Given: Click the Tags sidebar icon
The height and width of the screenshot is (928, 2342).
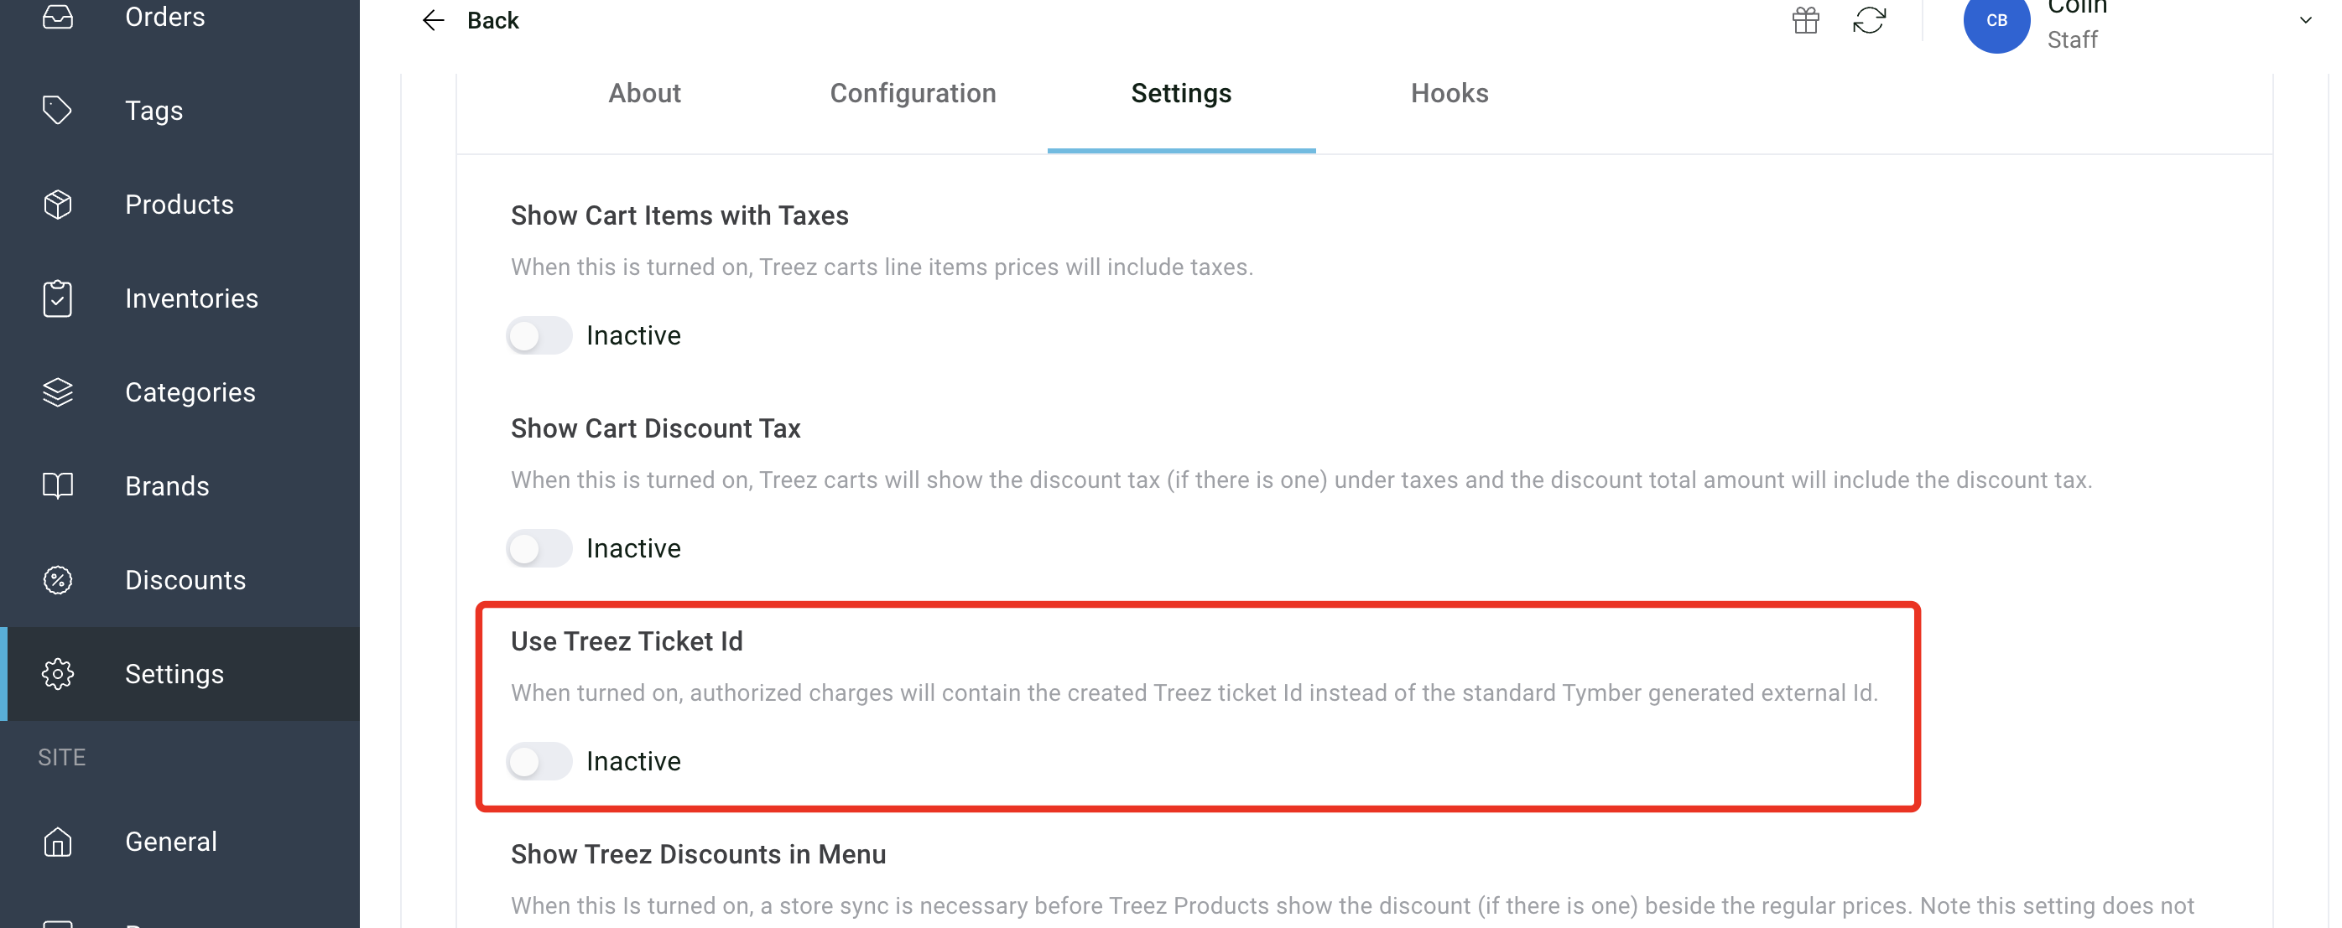Looking at the screenshot, I should coord(57,110).
